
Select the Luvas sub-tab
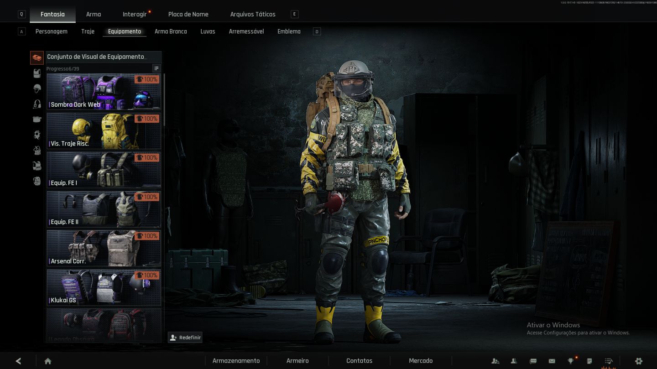(x=208, y=31)
